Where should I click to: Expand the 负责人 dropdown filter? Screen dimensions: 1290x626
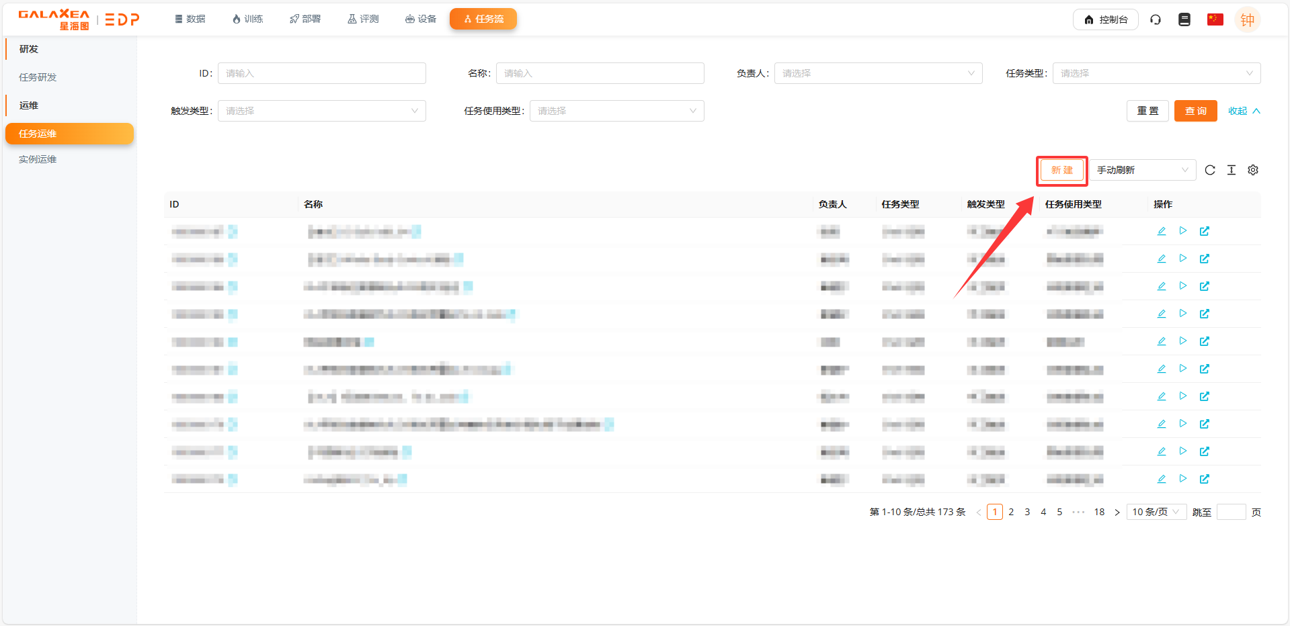pyautogui.click(x=878, y=73)
